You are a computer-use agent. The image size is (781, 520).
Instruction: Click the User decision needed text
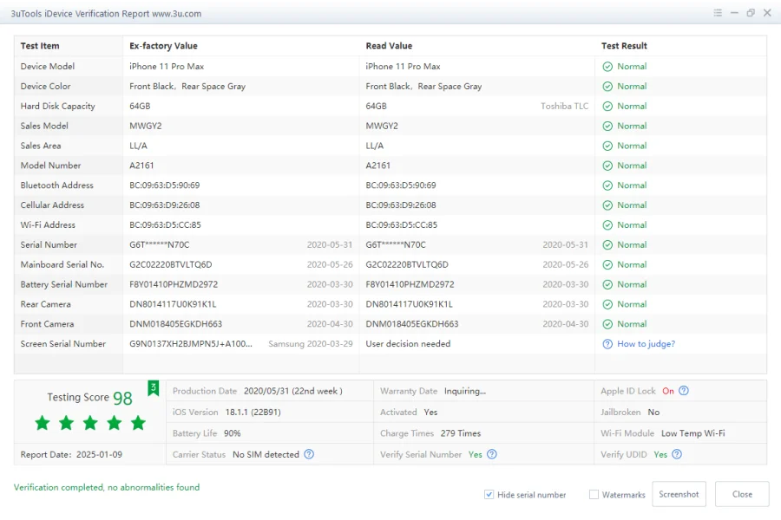click(408, 344)
